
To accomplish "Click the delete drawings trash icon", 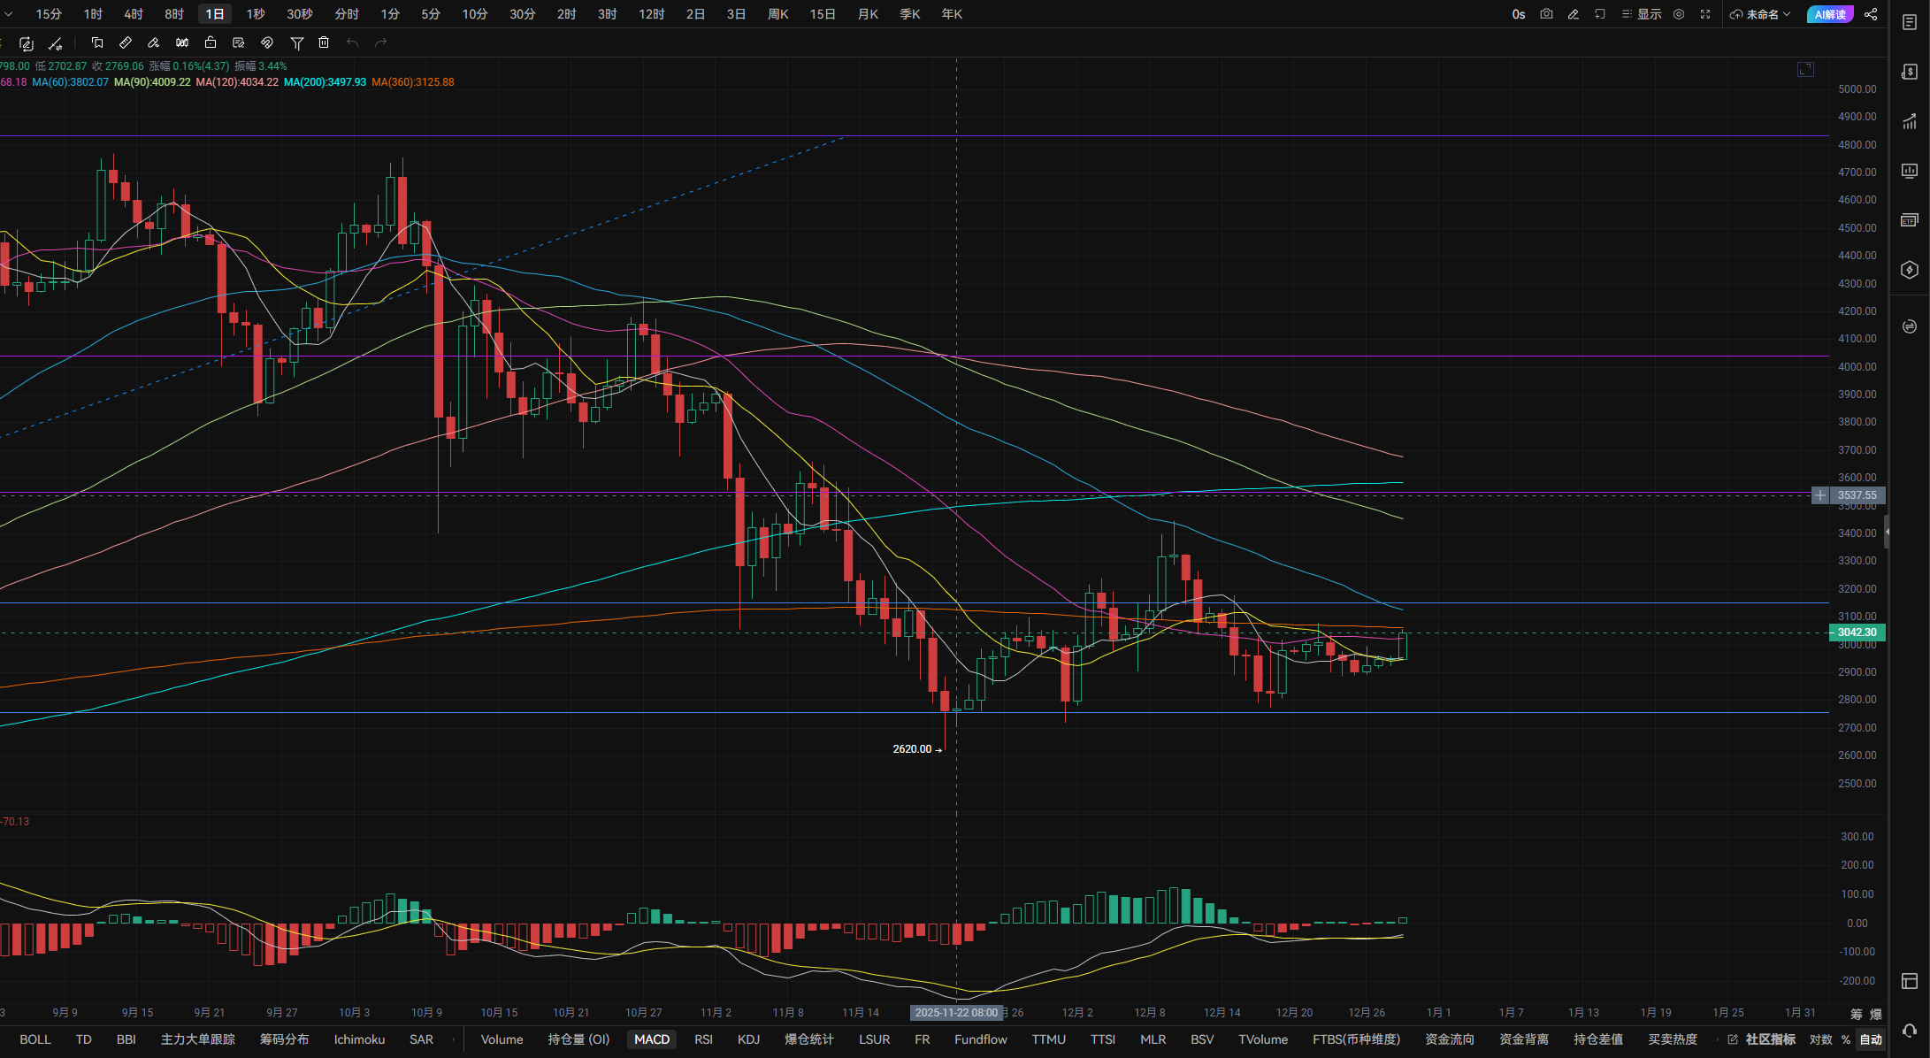I will click(x=324, y=42).
